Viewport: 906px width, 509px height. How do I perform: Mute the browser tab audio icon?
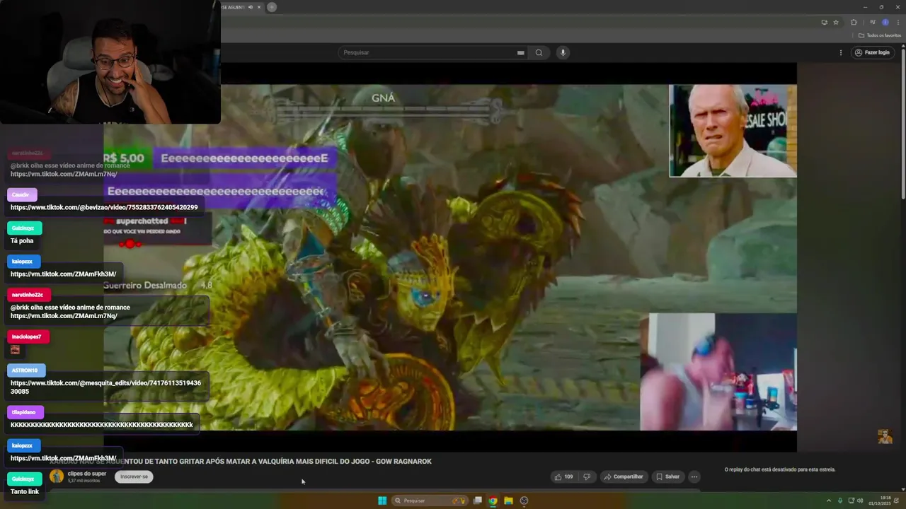250,7
